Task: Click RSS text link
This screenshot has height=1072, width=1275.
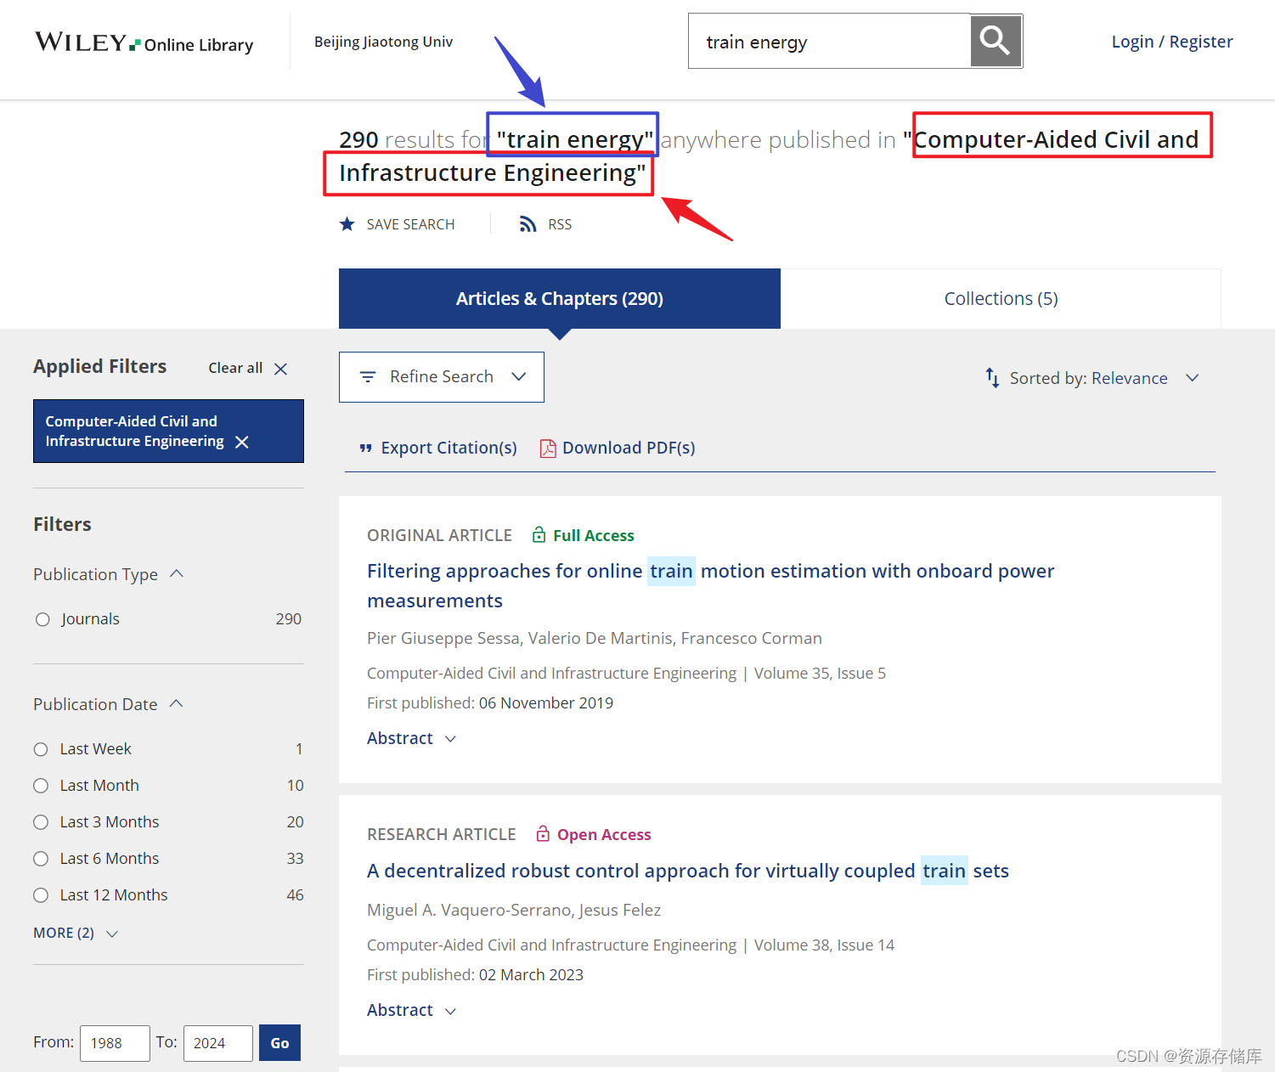Action: tap(560, 224)
